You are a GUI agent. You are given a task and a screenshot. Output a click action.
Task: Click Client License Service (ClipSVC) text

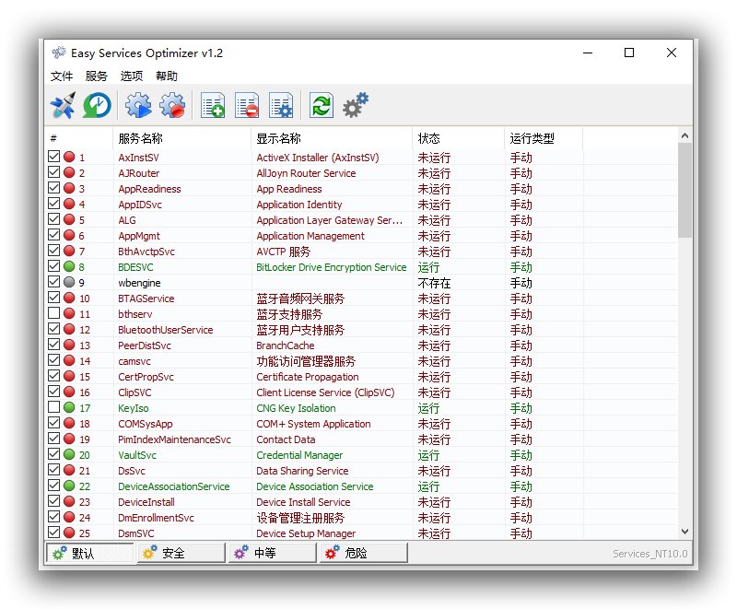point(325,392)
